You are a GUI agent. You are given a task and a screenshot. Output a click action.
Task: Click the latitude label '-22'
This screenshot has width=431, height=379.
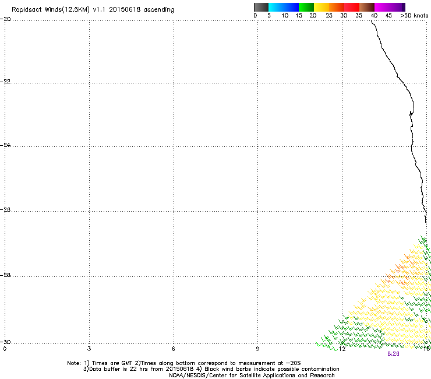pyautogui.click(x=5, y=82)
